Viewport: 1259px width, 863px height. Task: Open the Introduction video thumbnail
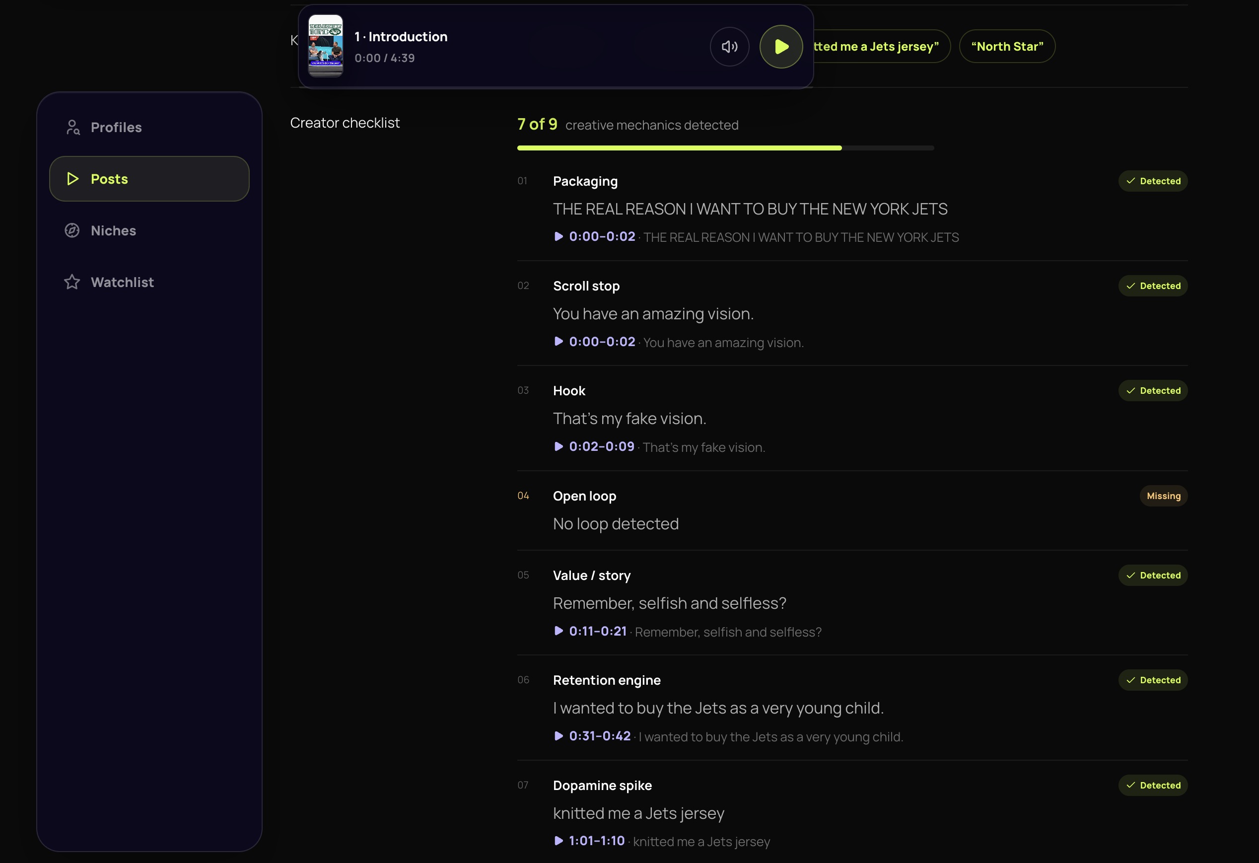(326, 46)
